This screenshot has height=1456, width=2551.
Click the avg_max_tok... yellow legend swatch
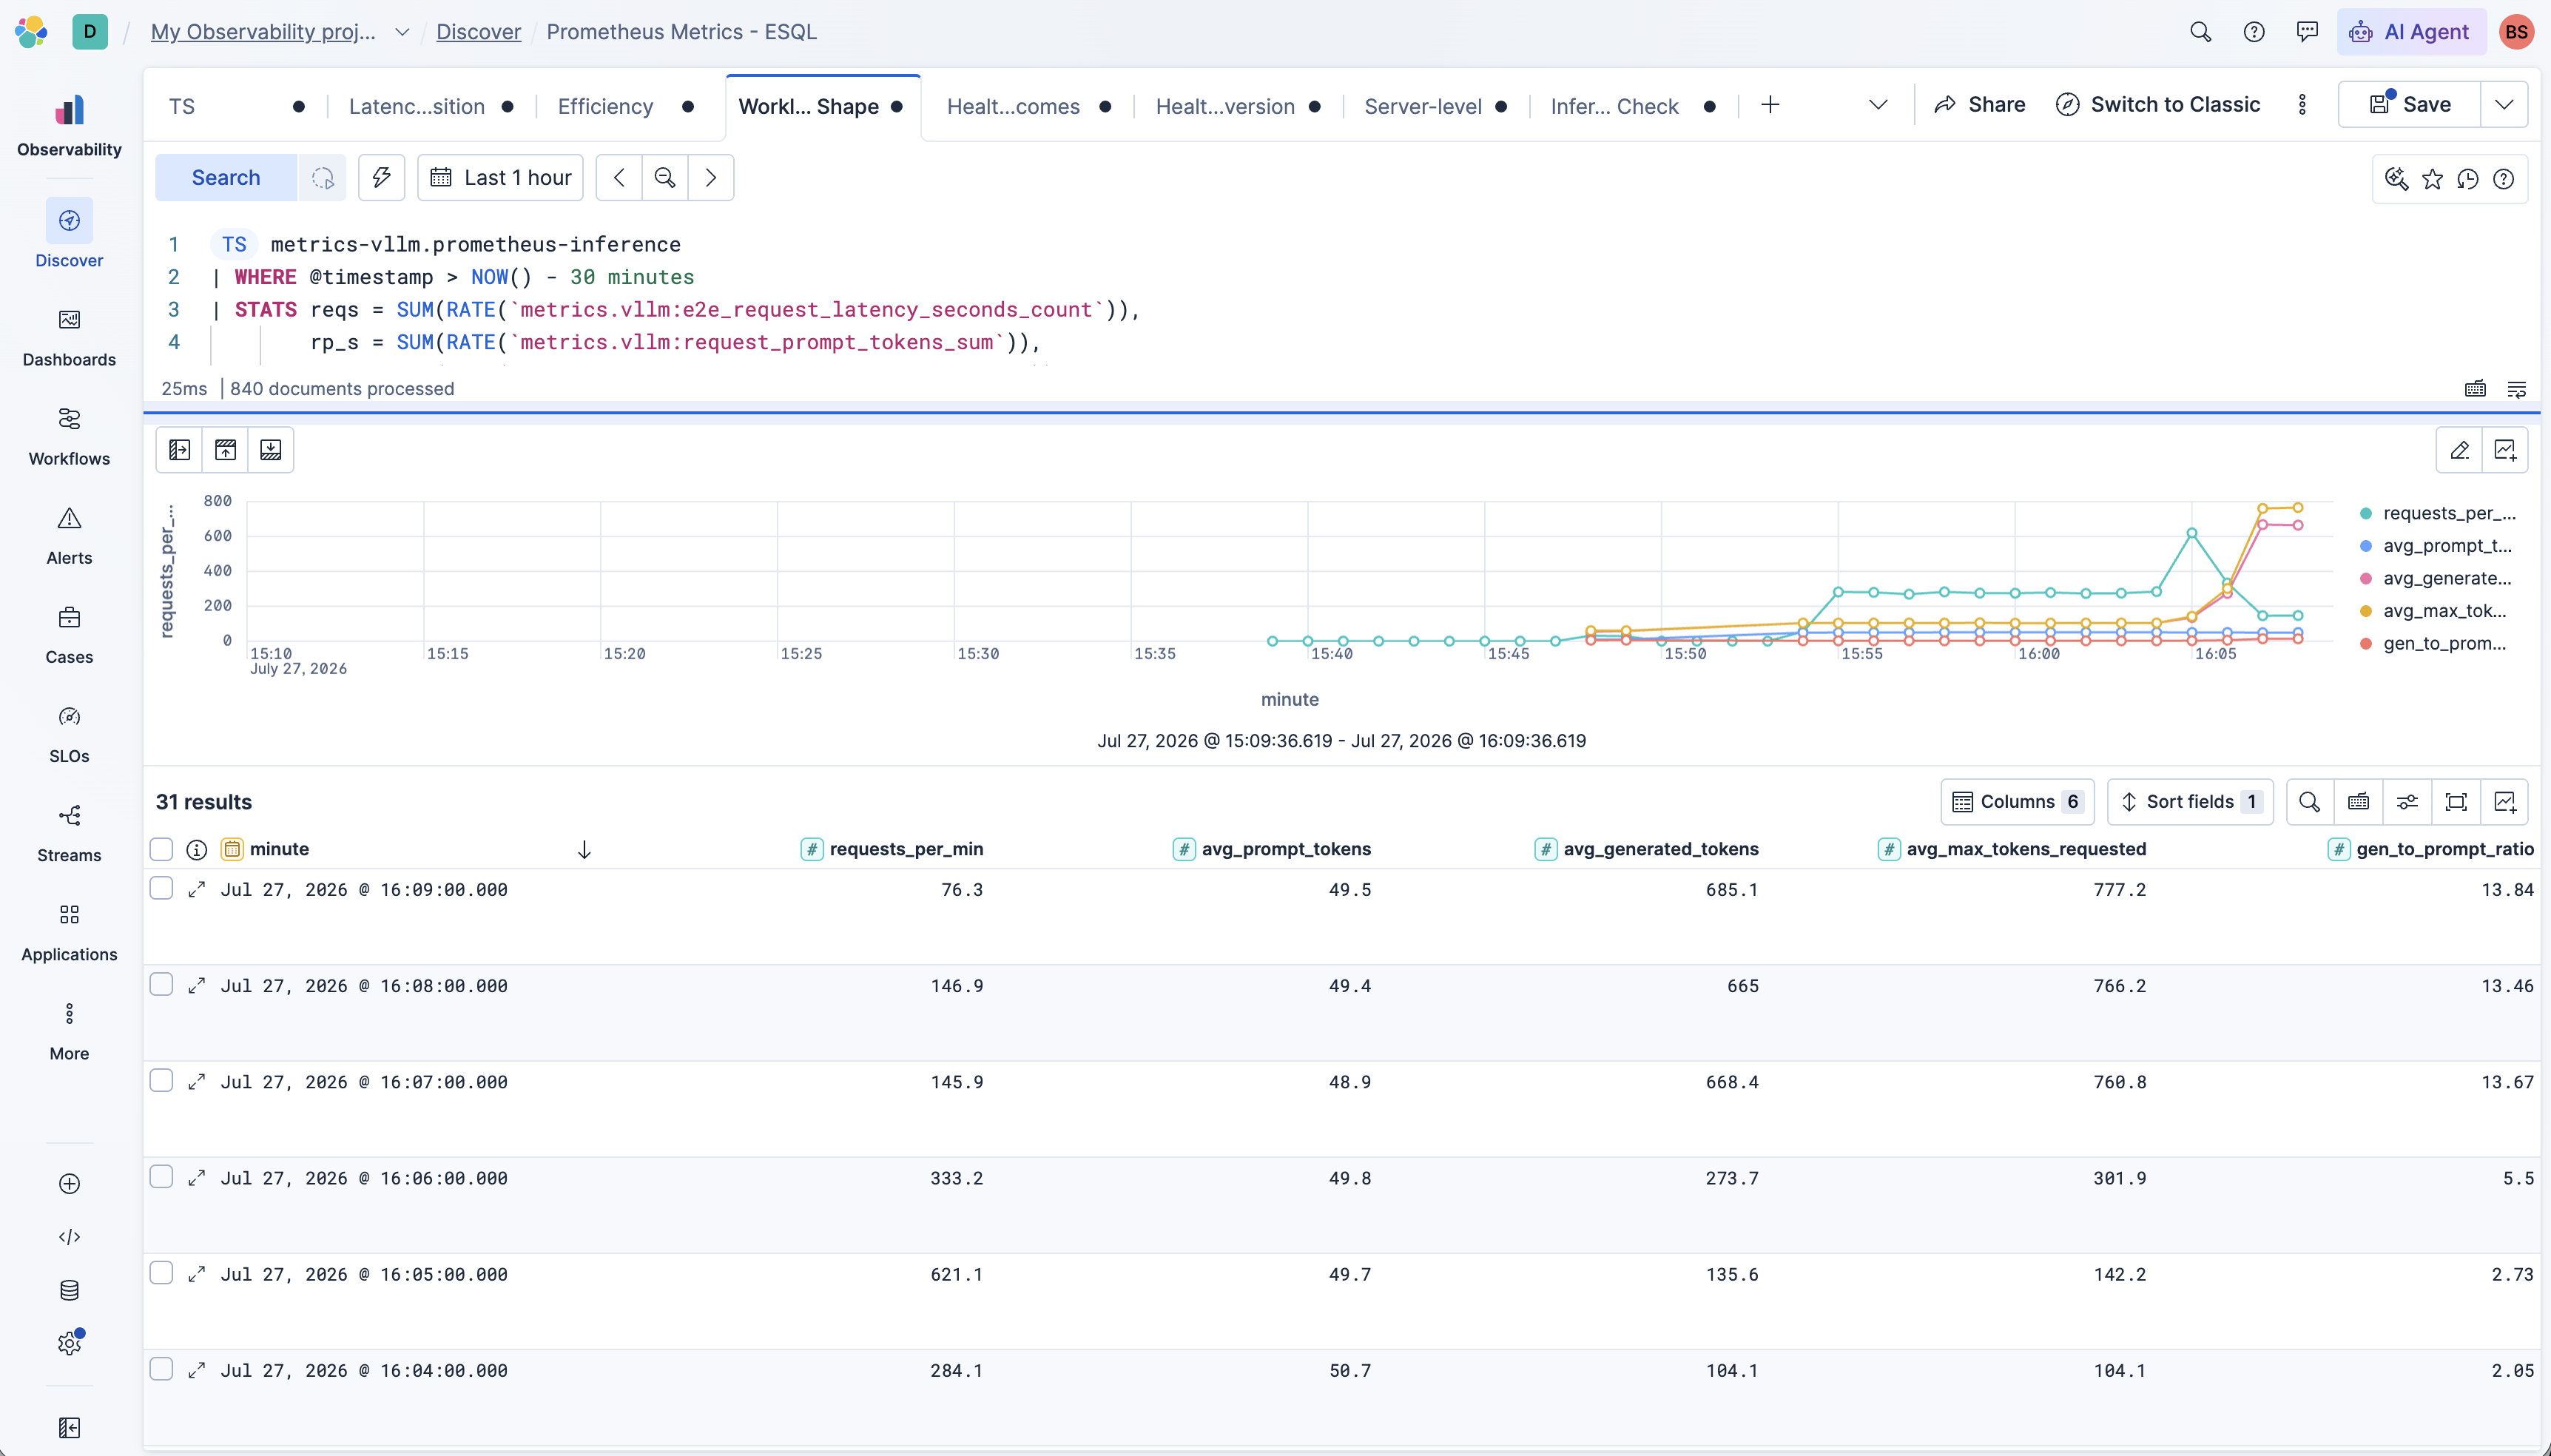(2366, 611)
